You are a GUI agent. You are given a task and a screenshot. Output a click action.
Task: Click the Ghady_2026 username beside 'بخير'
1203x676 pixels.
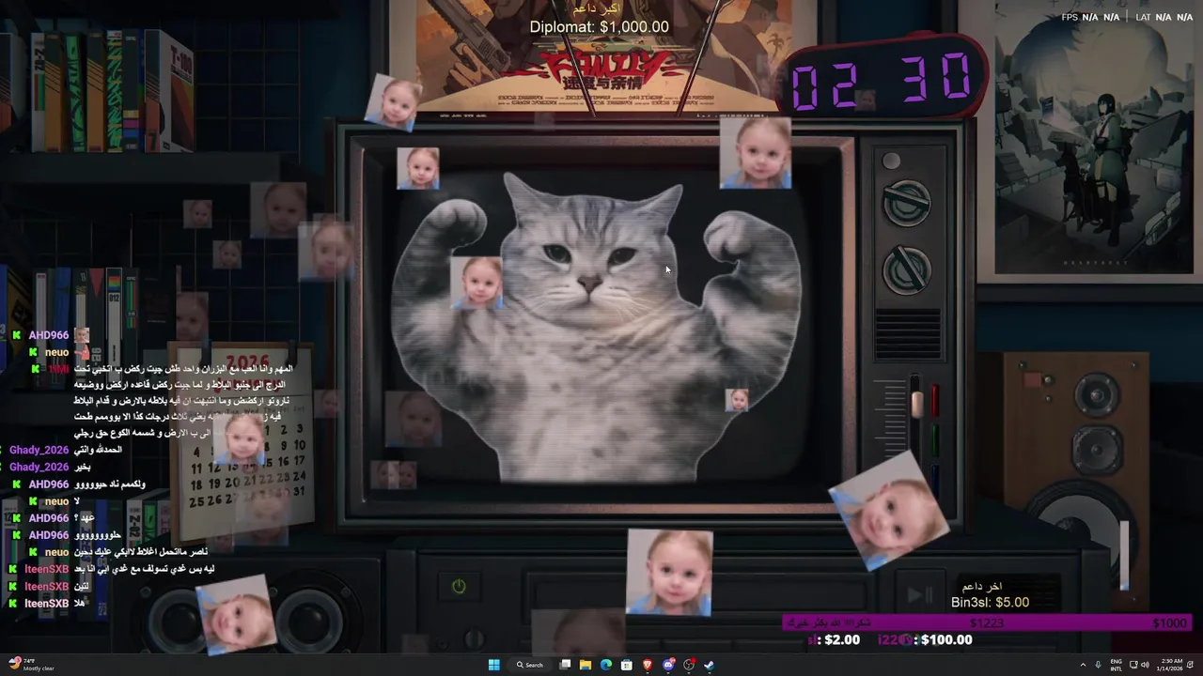coord(39,468)
